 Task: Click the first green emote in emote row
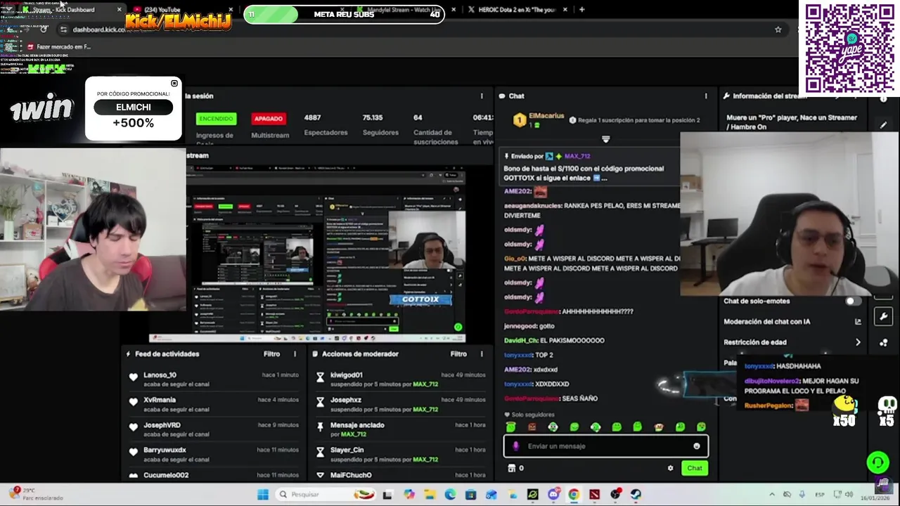pyautogui.click(x=511, y=427)
